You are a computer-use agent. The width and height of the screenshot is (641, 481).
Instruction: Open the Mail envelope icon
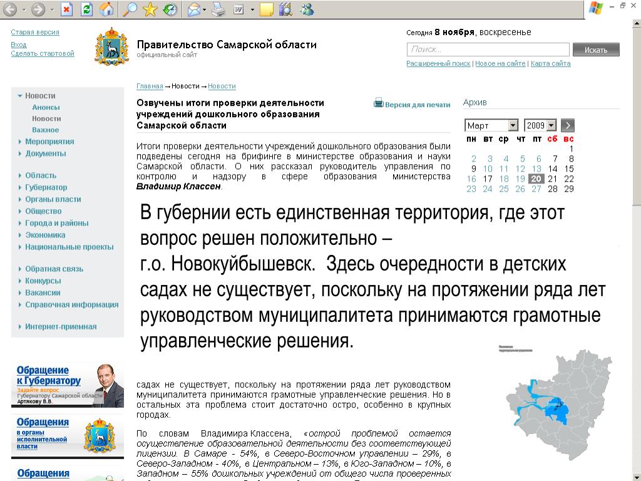pos(194,9)
